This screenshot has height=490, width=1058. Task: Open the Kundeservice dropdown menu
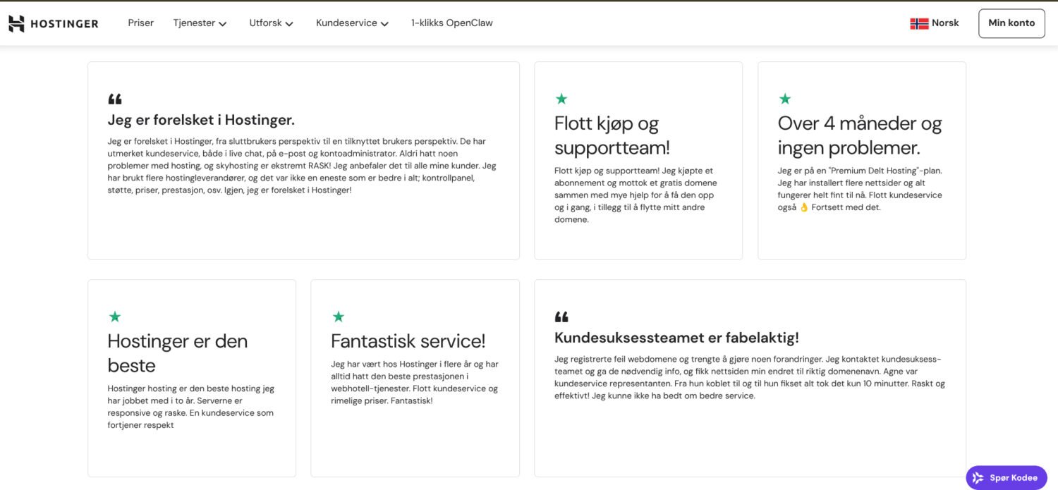coord(352,23)
